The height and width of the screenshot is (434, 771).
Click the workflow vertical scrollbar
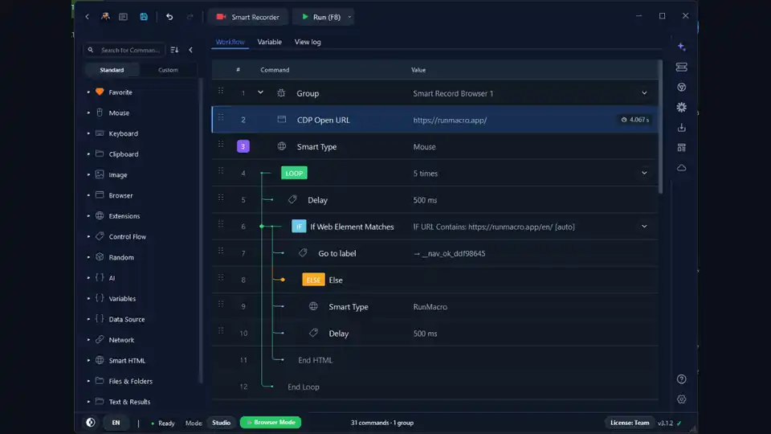(660, 127)
